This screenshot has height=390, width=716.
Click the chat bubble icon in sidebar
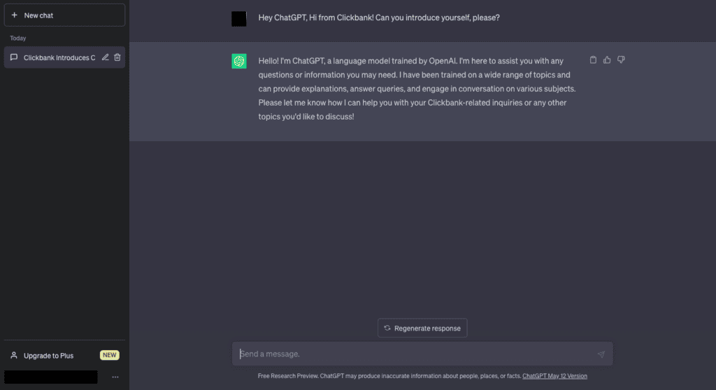pyautogui.click(x=14, y=57)
